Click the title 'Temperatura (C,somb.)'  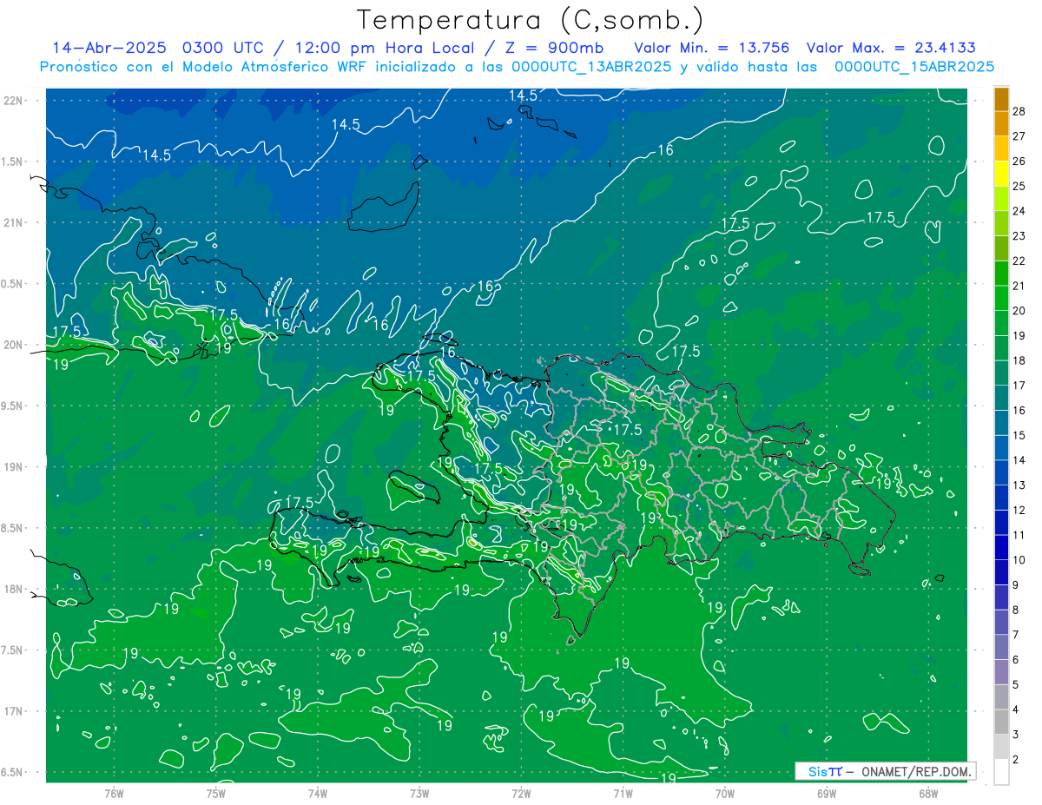pyautogui.click(x=531, y=20)
